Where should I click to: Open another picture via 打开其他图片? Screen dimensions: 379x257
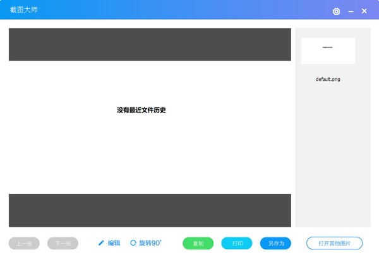tap(334, 243)
